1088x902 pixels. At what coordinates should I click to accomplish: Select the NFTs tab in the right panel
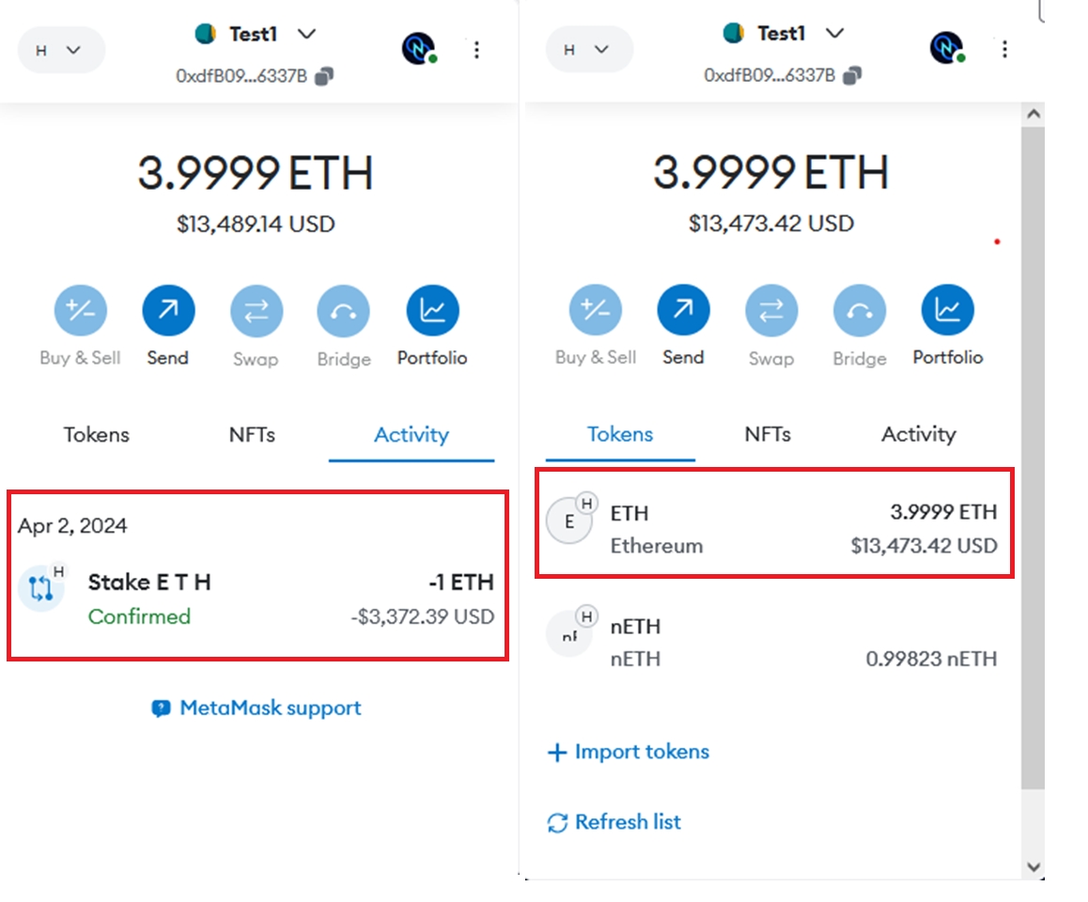click(768, 434)
